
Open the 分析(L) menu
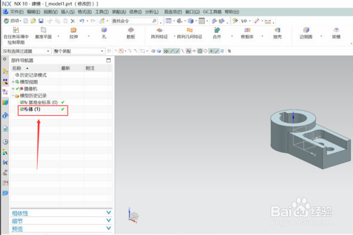(152, 12)
